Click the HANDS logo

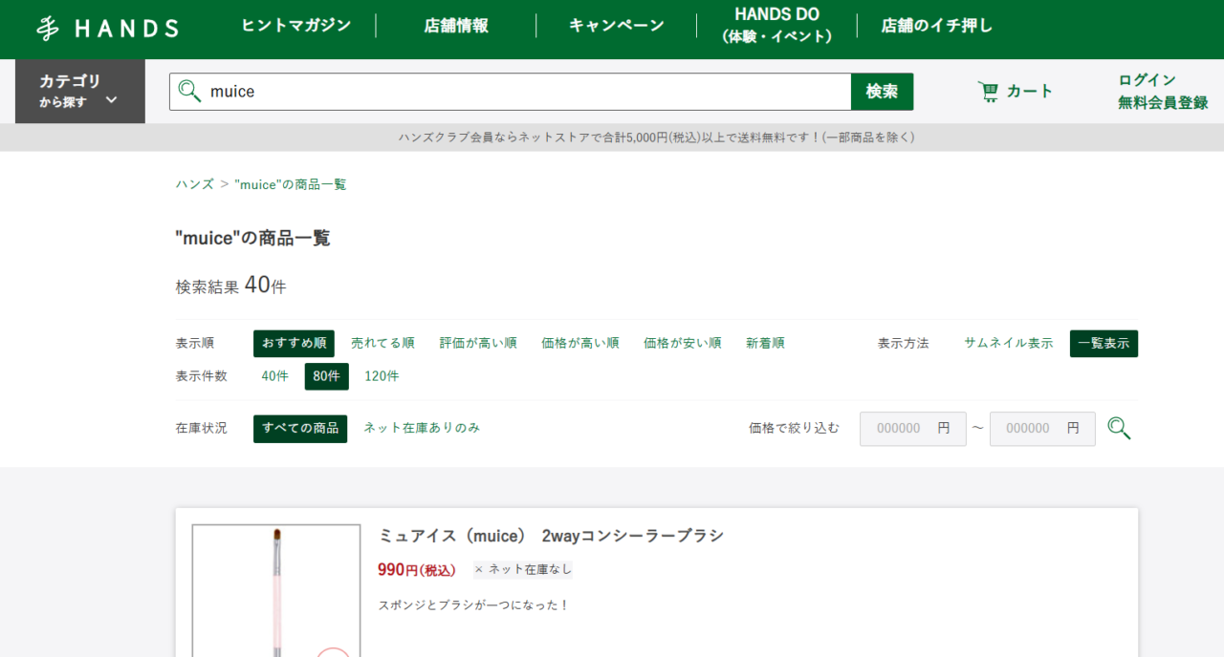click(x=107, y=29)
